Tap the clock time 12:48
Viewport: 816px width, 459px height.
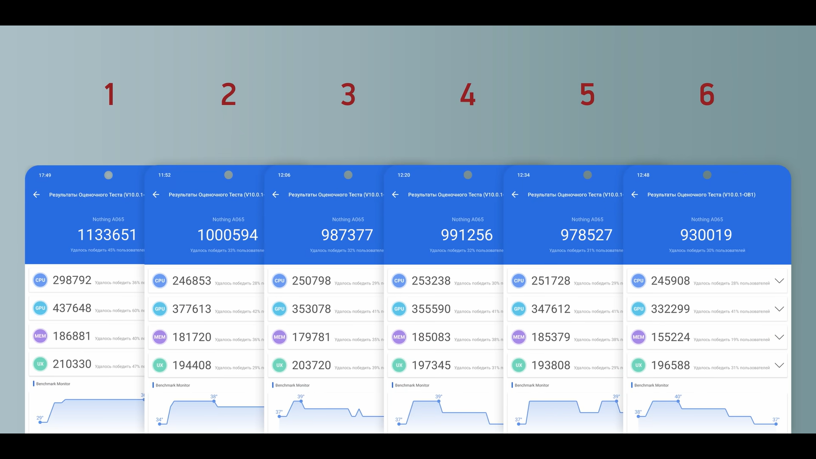click(643, 175)
